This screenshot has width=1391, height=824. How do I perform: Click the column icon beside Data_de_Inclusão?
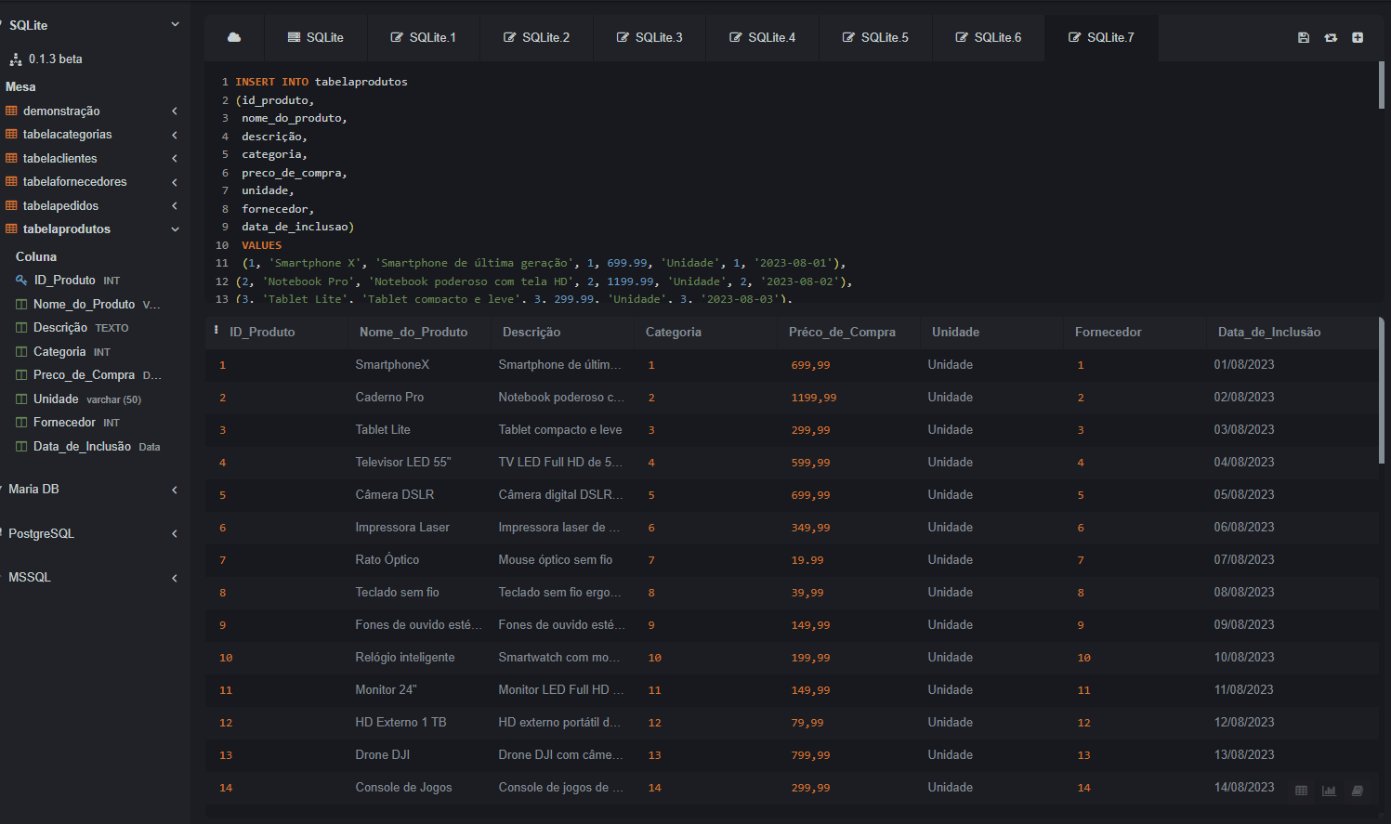coord(21,446)
